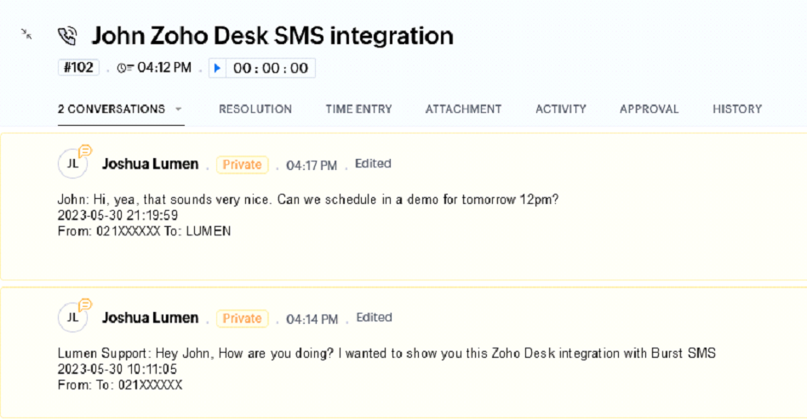Click the clock icon next to 04:12 PM
Image resolution: width=807 pixels, height=419 pixels.
point(125,68)
